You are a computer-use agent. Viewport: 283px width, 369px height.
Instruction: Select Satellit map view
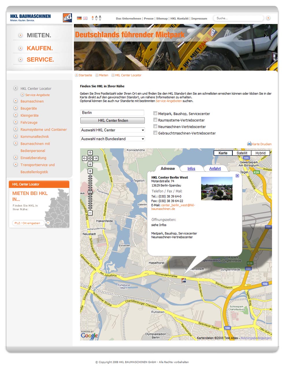pos(242,153)
